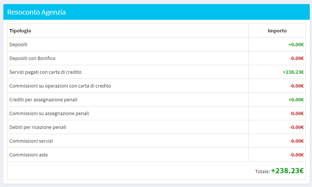Click the amount for Crediti per assegnazione penali

point(296,99)
